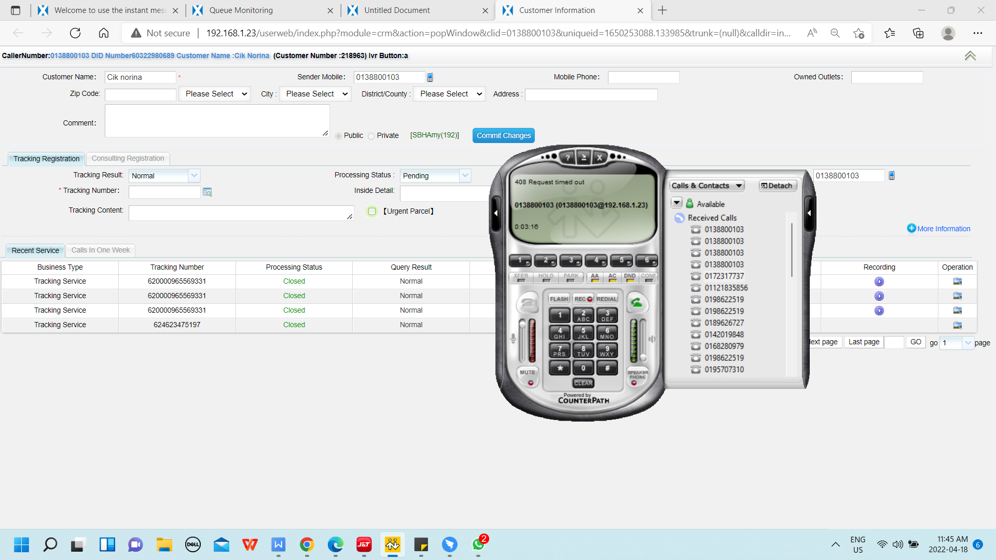This screenshot has width=996, height=560.
Task: Open the softphone help question mark button
Action: click(x=568, y=158)
